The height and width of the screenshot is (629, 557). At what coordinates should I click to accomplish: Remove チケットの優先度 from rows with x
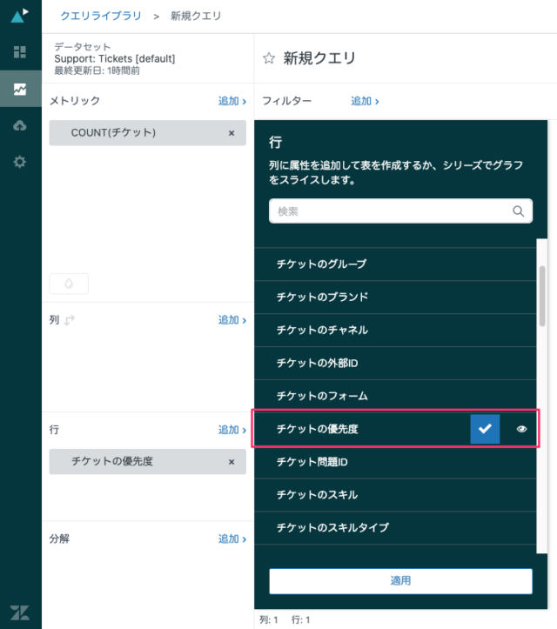(231, 462)
